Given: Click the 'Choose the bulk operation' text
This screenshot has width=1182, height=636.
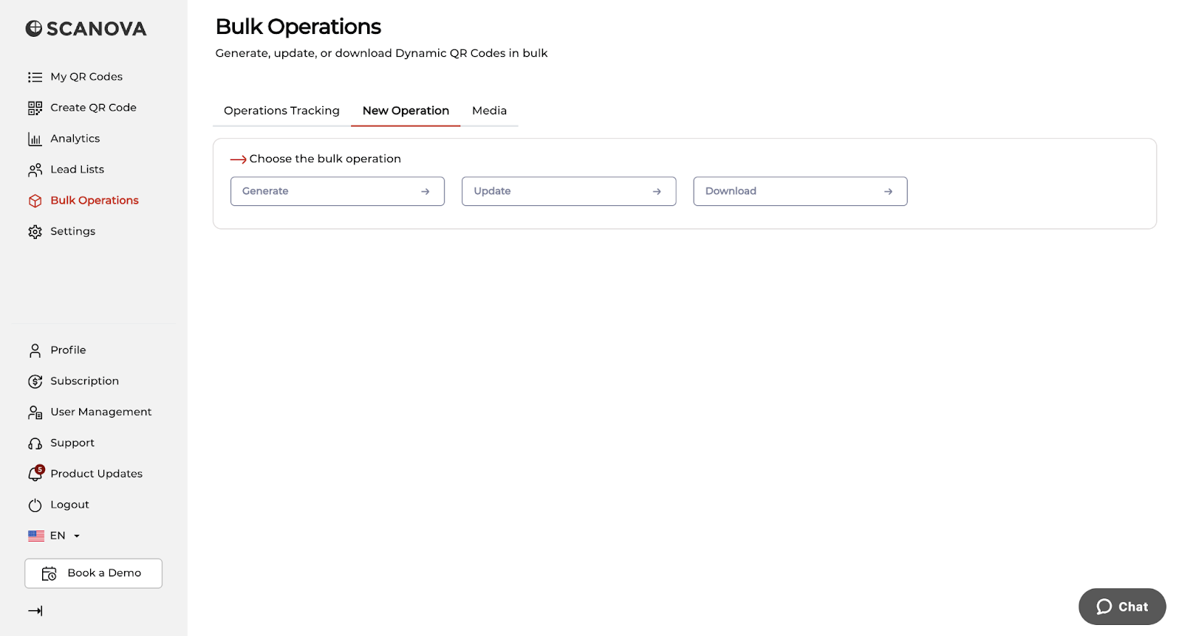Looking at the screenshot, I should [325, 159].
